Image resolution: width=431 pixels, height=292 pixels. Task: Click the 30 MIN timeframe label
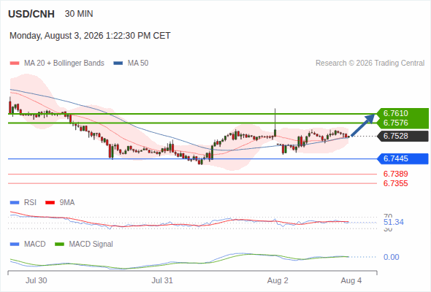coord(79,14)
